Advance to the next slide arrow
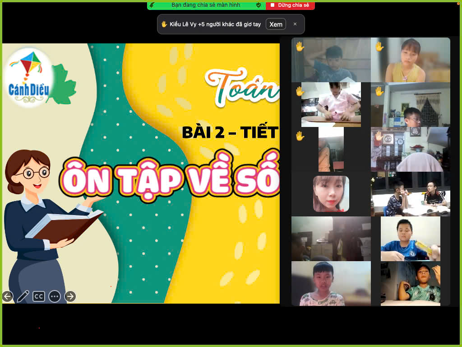The image size is (462, 347). coord(70,296)
